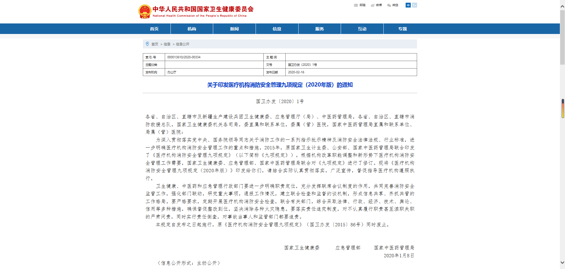The height and width of the screenshot is (269, 565).
Task: Click the 信息 breadcrumb link
Action: (x=167, y=44)
